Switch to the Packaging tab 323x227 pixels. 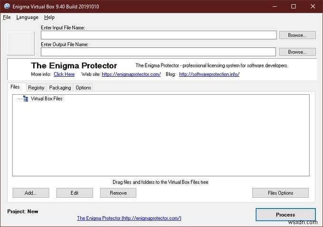tap(60, 88)
